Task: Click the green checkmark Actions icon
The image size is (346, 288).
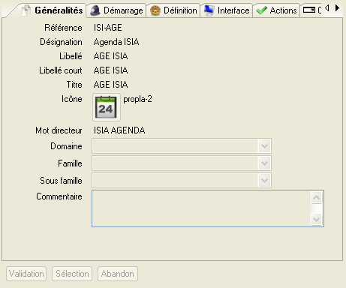Action: (x=262, y=10)
